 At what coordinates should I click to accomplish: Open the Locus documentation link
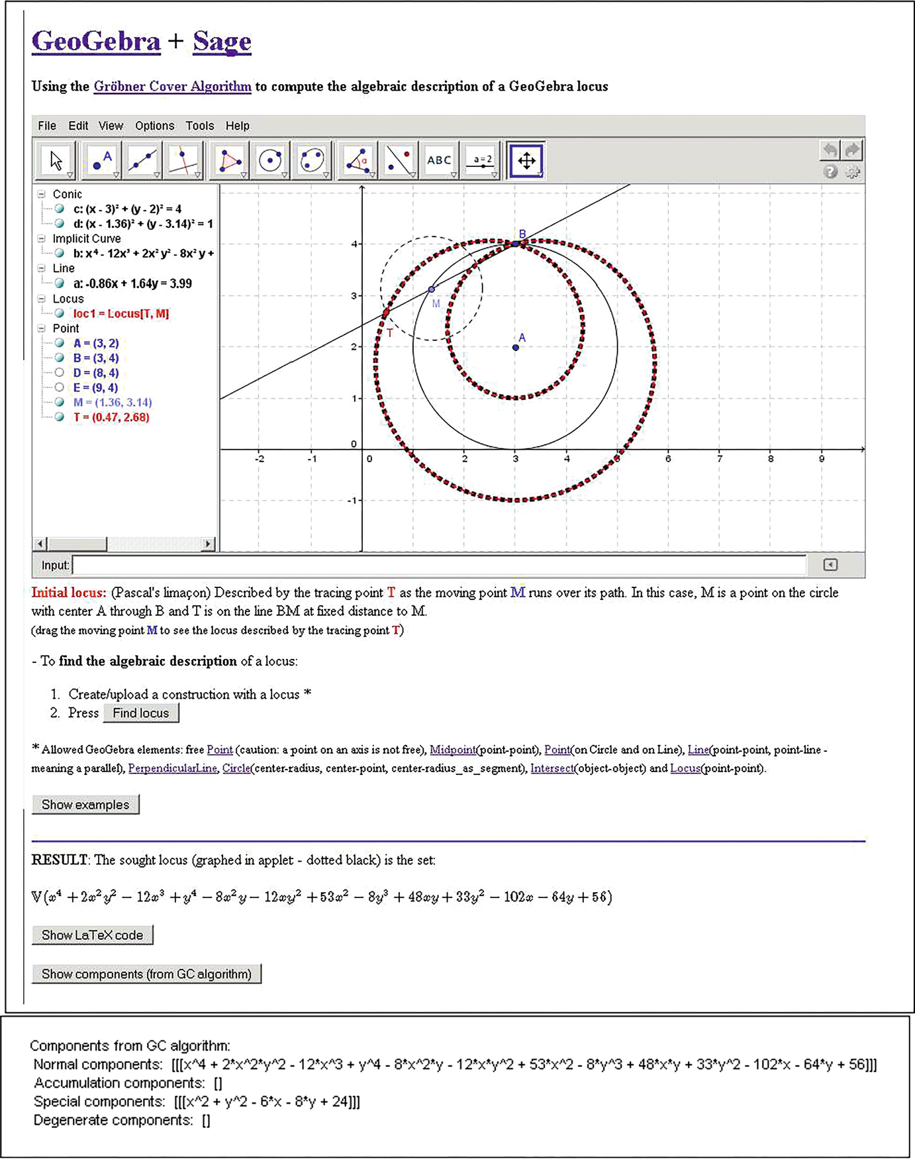685,768
